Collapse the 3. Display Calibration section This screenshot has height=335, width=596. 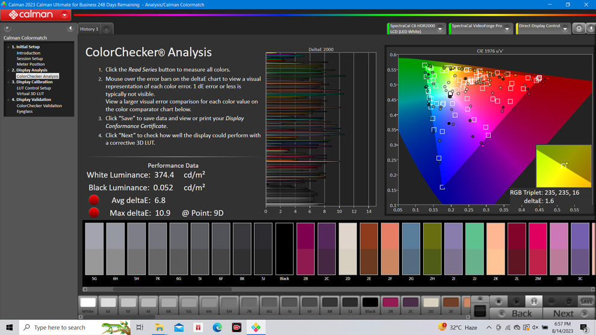8,82
